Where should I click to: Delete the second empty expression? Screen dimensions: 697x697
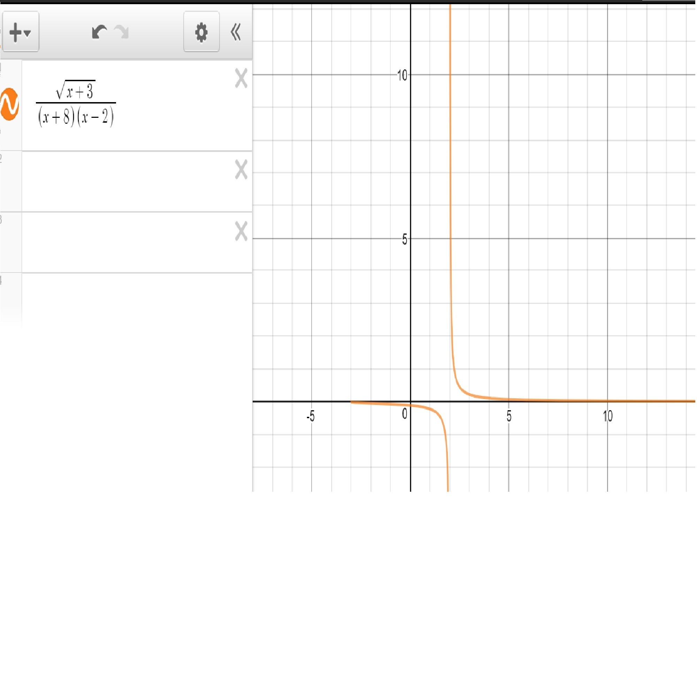pos(241,170)
